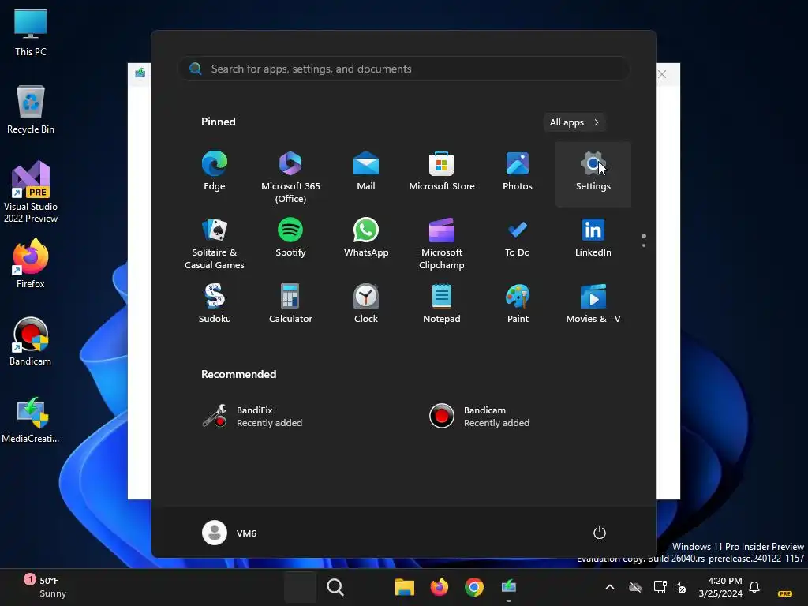Open Microsoft Store from pinned apps

pos(442,173)
